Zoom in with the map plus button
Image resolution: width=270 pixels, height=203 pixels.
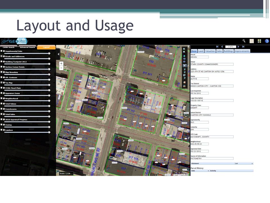pos(61,63)
